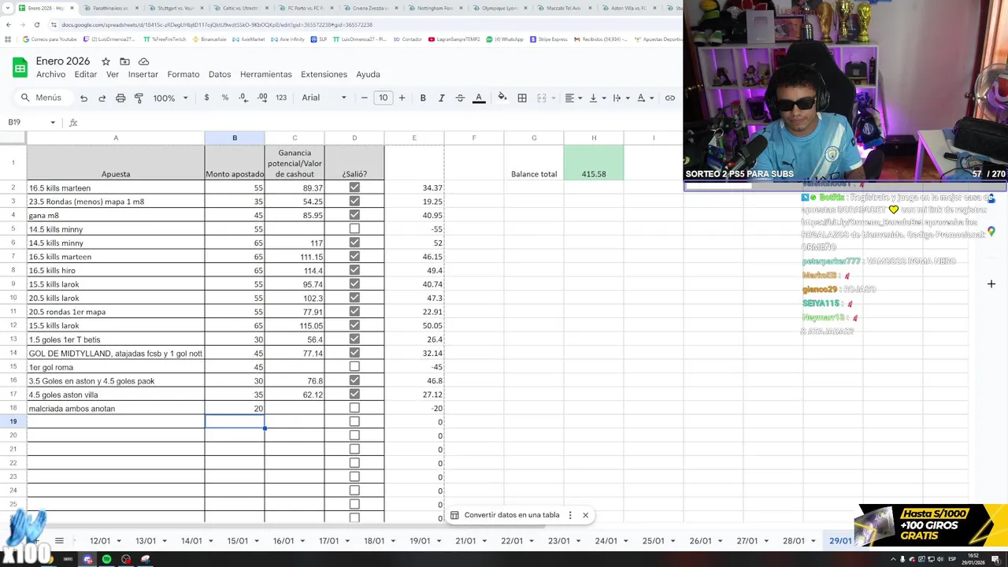Open the name box B19 dropdown
1008x567 pixels.
point(53,122)
